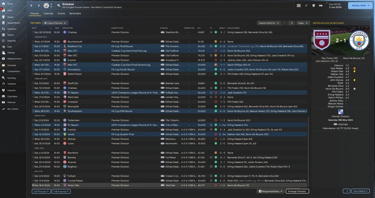Open Club Info
Image resolution: width=375 pixels, height=198 pixels.
pos(13,91)
